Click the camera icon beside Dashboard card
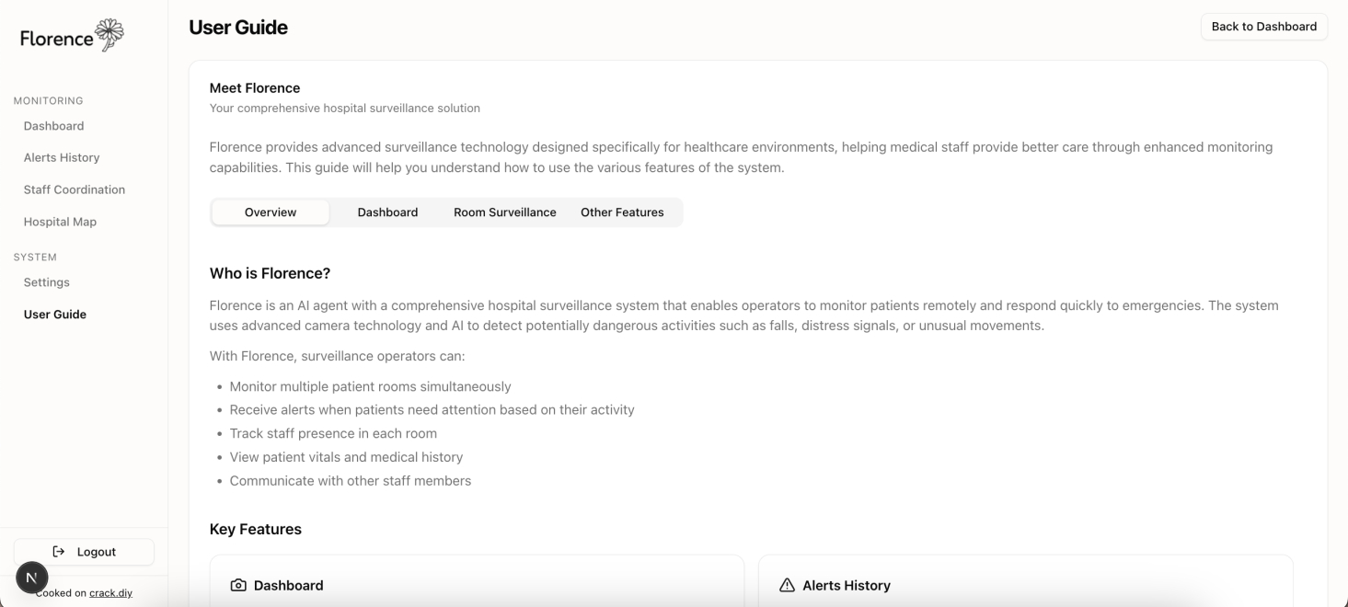This screenshot has width=1348, height=607. coord(238,585)
